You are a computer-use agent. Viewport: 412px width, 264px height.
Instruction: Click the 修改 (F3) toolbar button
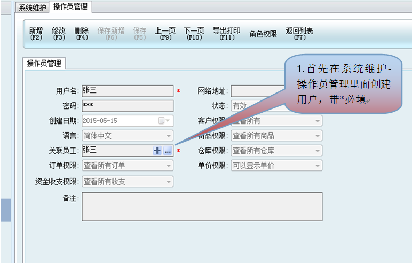pyautogui.click(x=59, y=34)
